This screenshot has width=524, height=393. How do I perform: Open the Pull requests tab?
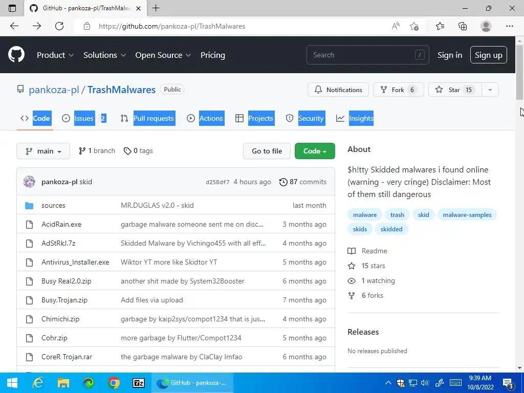pos(147,118)
